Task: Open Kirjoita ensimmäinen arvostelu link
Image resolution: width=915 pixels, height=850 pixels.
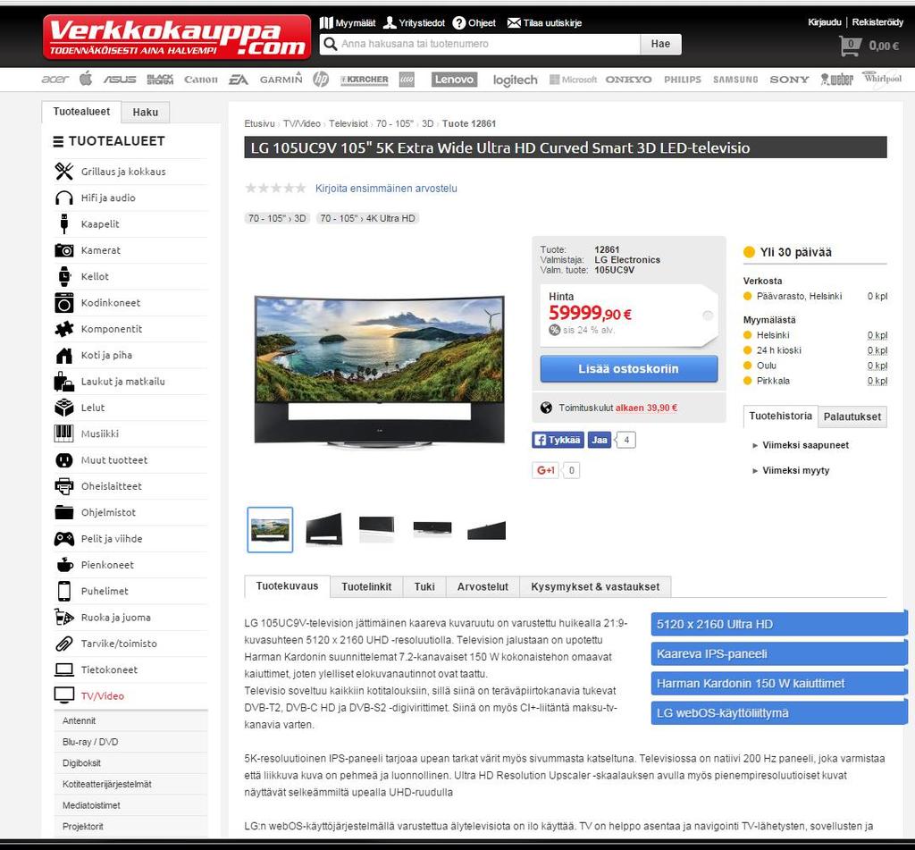Action: 386,189
